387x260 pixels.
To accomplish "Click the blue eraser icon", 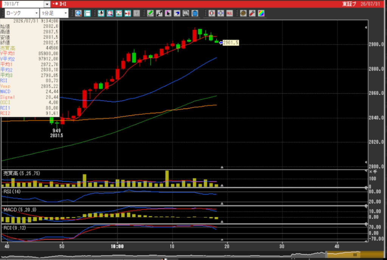I will (177, 13).
